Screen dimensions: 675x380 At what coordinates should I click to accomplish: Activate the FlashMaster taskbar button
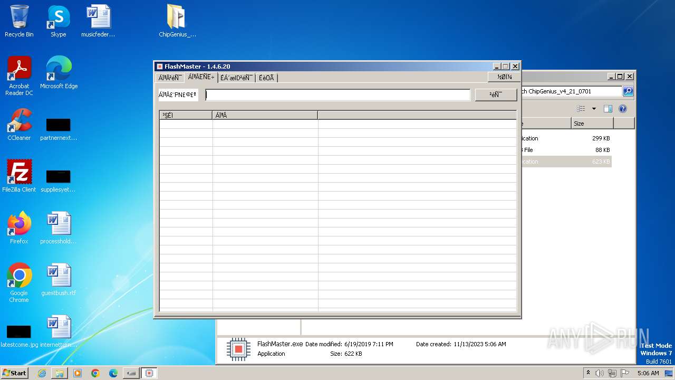[149, 373]
